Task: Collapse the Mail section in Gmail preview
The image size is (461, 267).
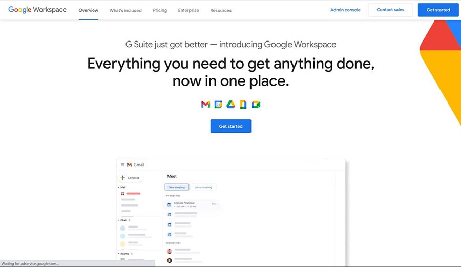Action: coord(118,187)
